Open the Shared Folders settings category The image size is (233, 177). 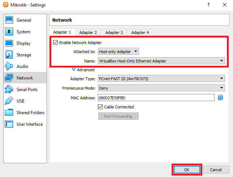[25, 112]
